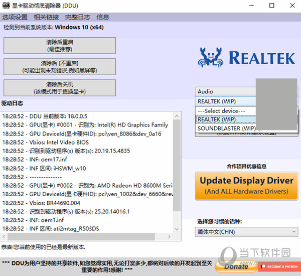The width and height of the screenshot is (301, 276).
Task: Click Windows 10 (x64) system version text
Action: [79, 27]
